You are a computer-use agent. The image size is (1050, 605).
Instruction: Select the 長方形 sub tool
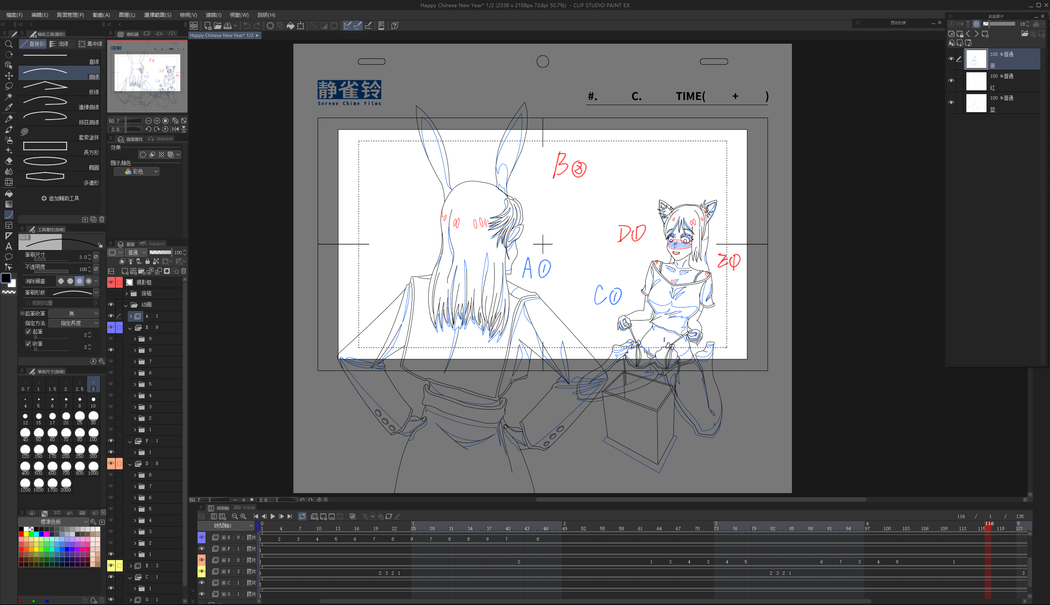59,148
